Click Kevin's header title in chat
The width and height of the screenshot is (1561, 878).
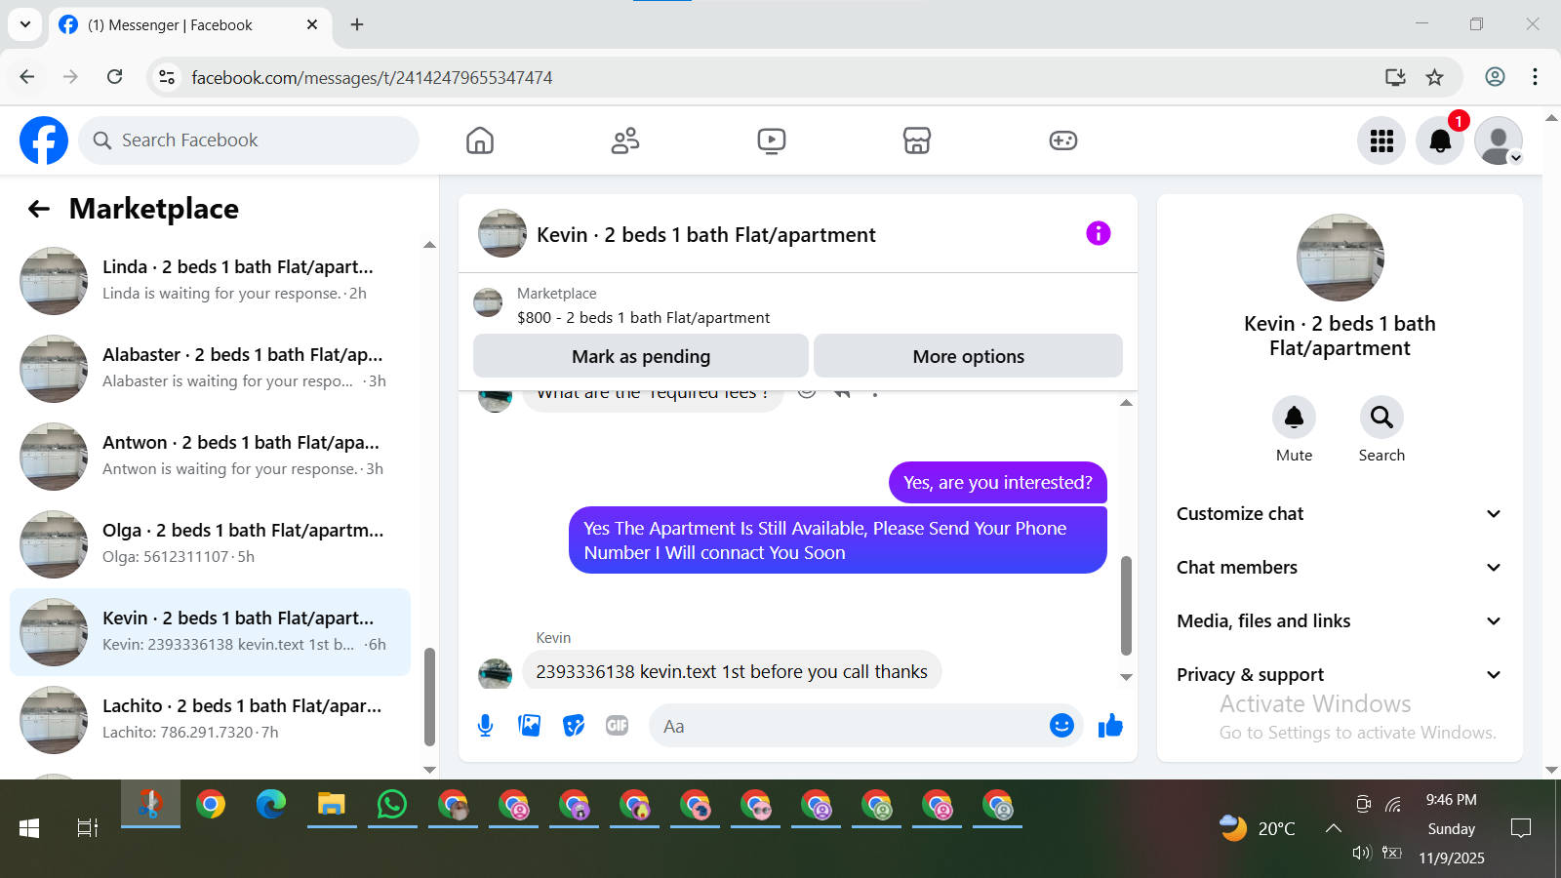pos(706,235)
